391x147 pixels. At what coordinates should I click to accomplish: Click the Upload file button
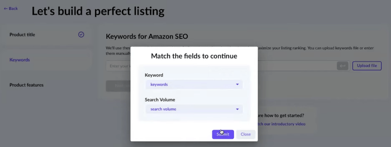click(367, 66)
